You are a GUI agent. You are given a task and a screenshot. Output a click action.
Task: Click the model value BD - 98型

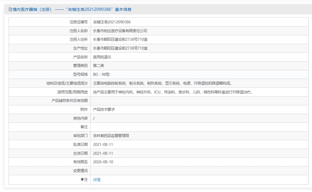[x=101, y=74]
